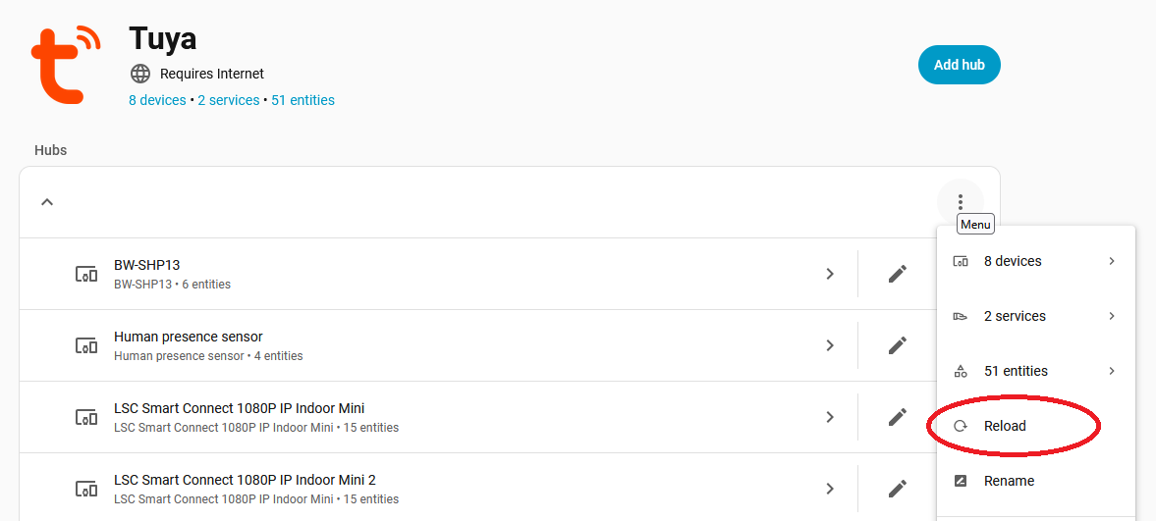Image resolution: width=1156 pixels, height=521 pixels.
Task: Collapse the hub device list
Action: coord(47,202)
